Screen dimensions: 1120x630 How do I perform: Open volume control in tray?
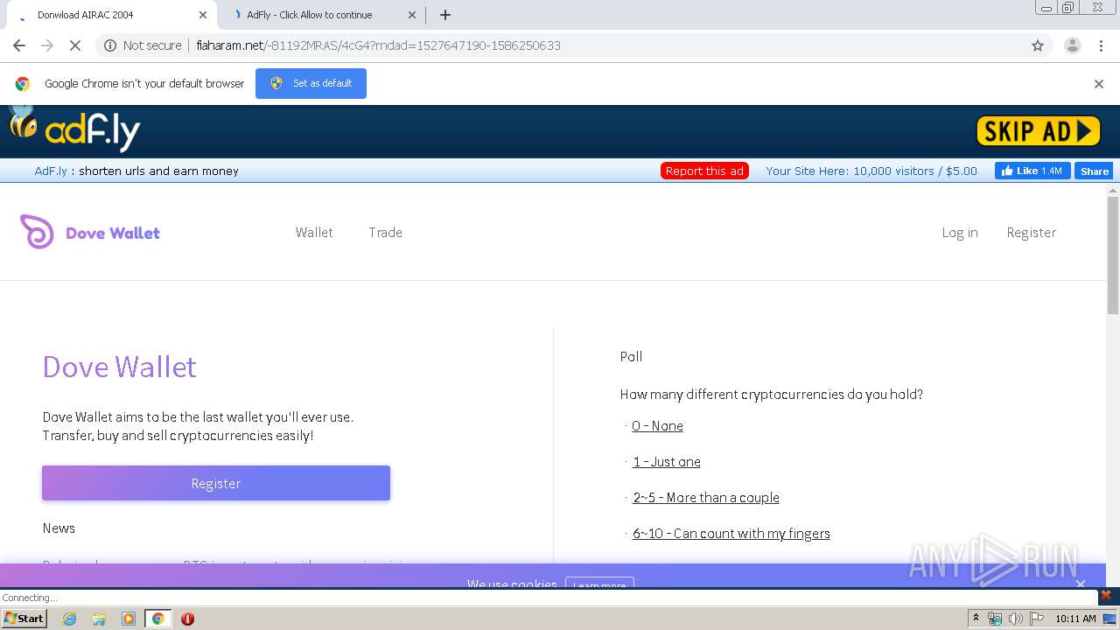pyautogui.click(x=1015, y=619)
